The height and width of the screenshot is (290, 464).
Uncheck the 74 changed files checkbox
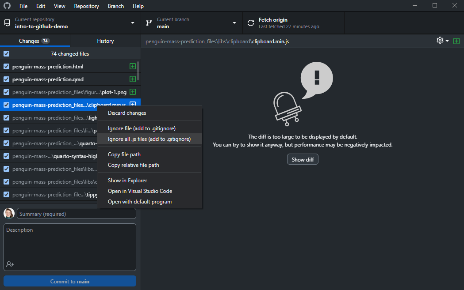click(x=7, y=54)
